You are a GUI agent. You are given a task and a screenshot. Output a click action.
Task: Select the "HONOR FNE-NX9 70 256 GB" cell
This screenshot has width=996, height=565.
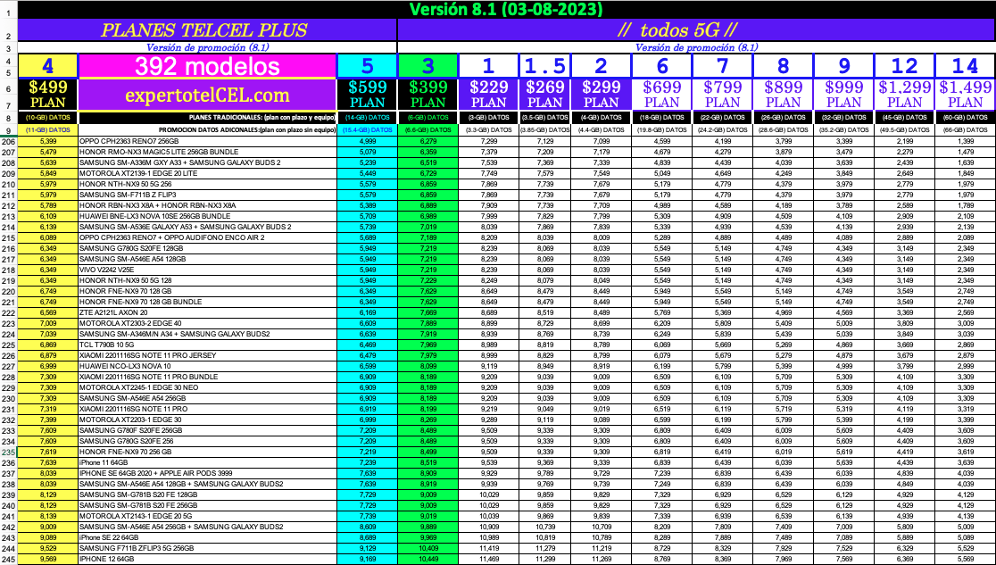tap(206, 452)
